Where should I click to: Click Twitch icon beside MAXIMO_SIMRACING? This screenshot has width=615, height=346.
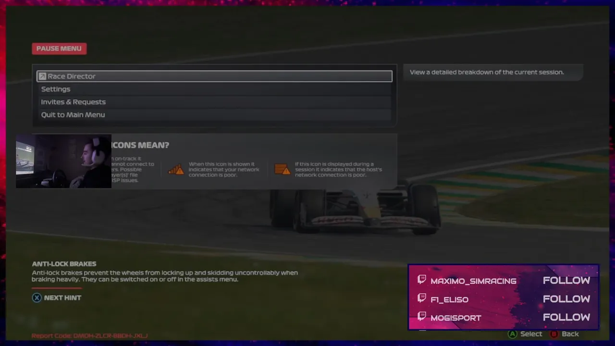click(422, 280)
